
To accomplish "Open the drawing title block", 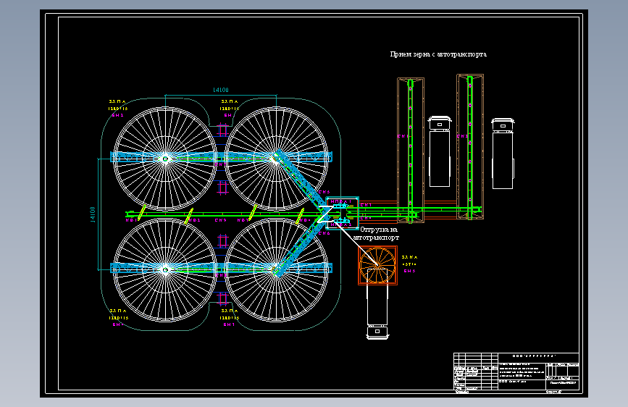I will 516,372.
